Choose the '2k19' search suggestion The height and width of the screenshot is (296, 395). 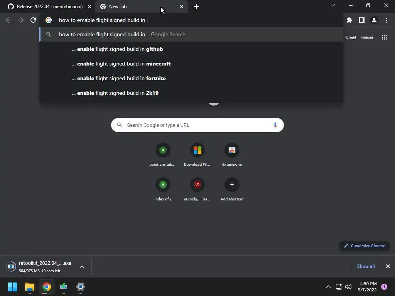pos(191,93)
